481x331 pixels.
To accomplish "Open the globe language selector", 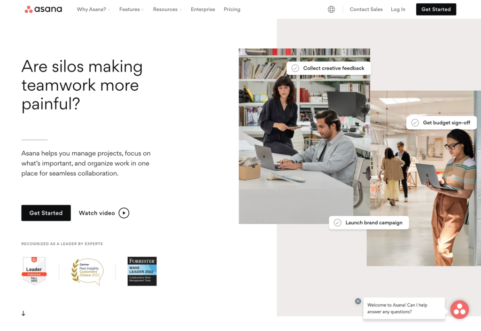I will point(331,9).
